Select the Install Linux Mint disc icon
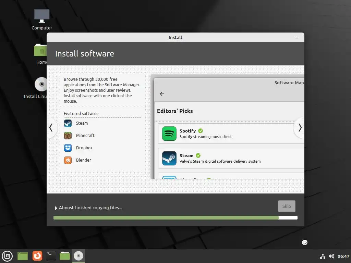The width and height of the screenshot is (351, 263). (x=41, y=84)
